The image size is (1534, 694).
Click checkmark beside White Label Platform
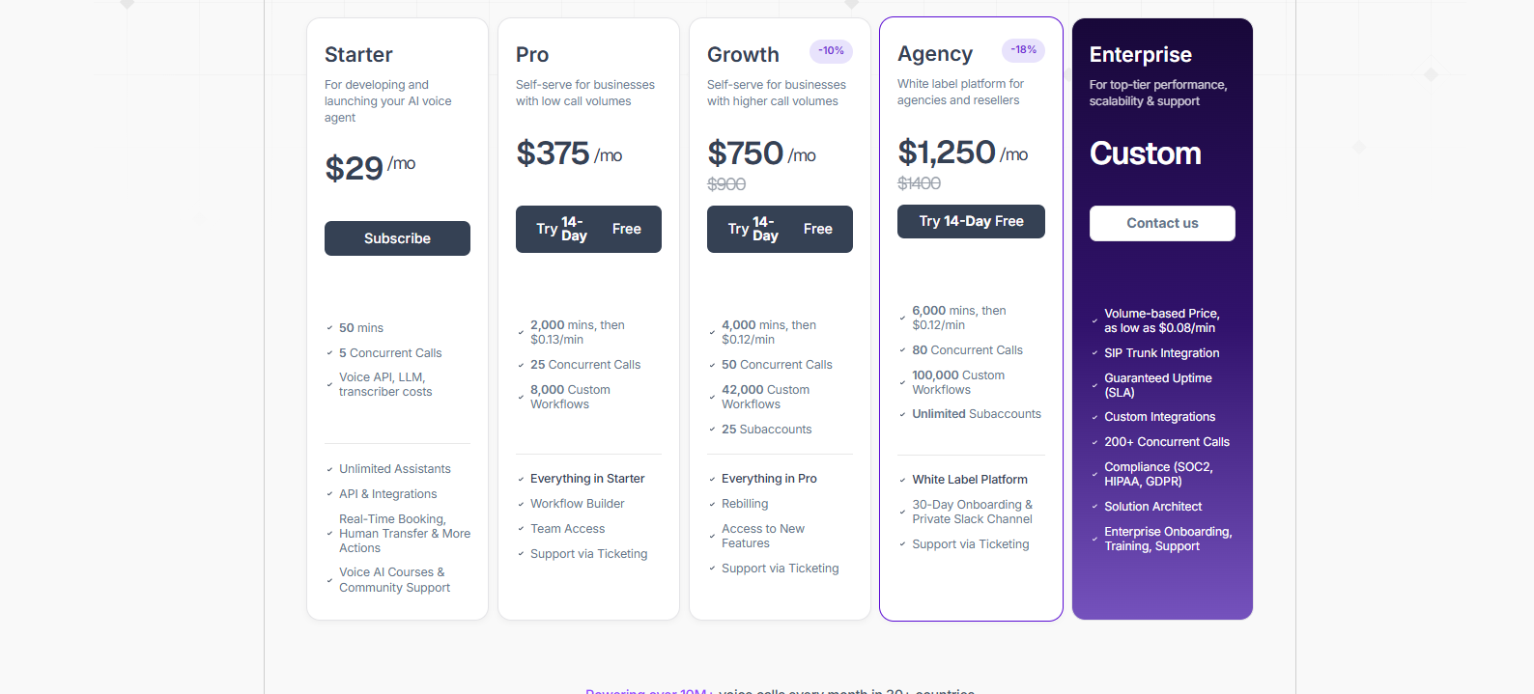pos(902,480)
